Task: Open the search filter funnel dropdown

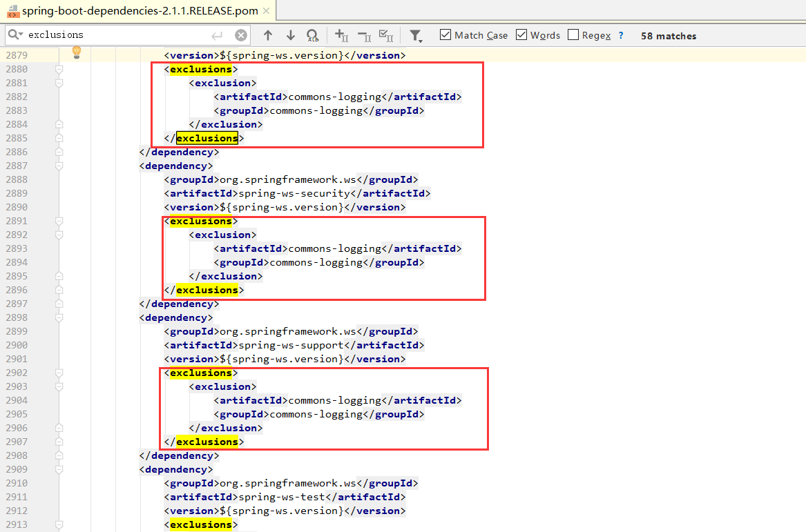Action: [x=416, y=35]
